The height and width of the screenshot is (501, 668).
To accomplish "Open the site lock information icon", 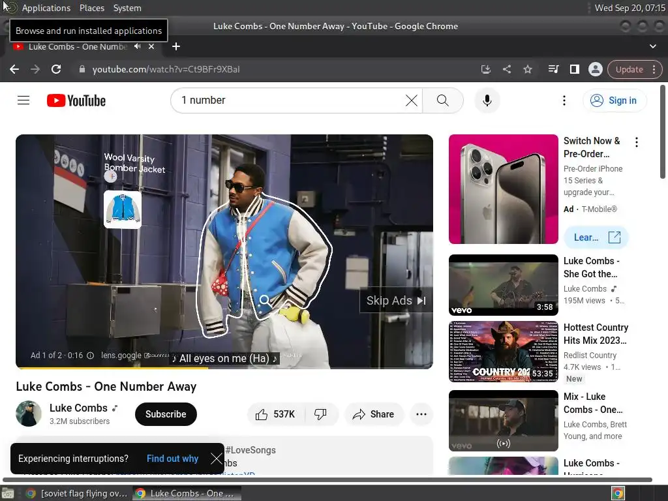I will click(82, 69).
